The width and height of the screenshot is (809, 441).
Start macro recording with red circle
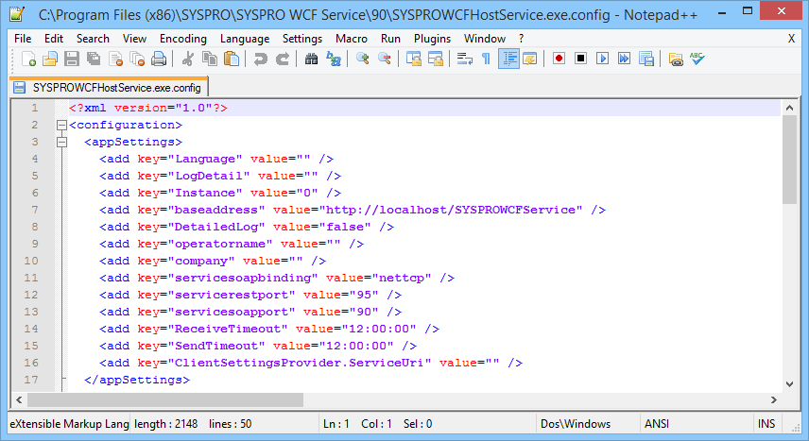559,59
